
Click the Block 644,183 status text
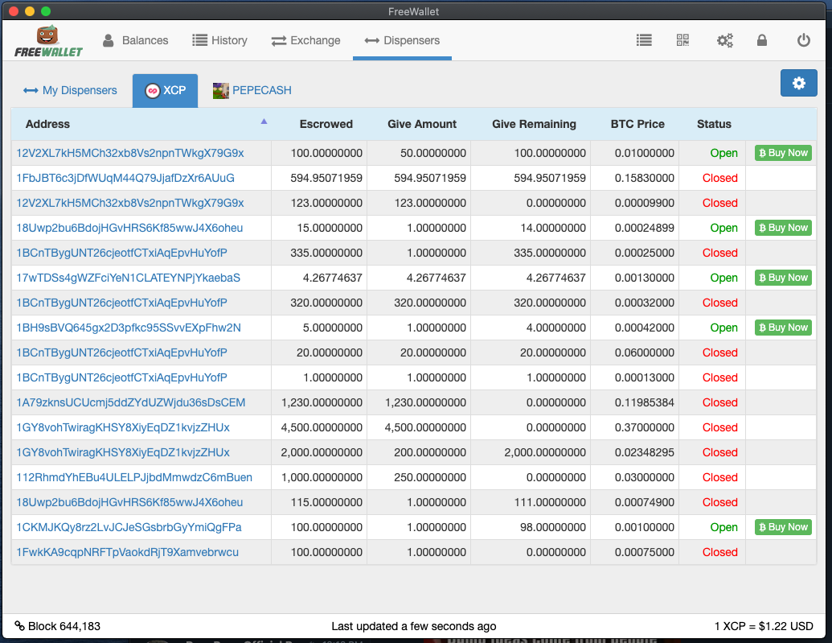(x=64, y=626)
